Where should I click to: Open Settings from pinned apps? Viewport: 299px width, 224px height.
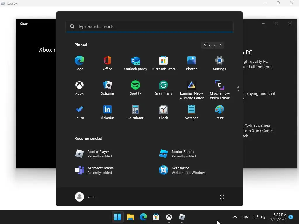tap(220, 63)
